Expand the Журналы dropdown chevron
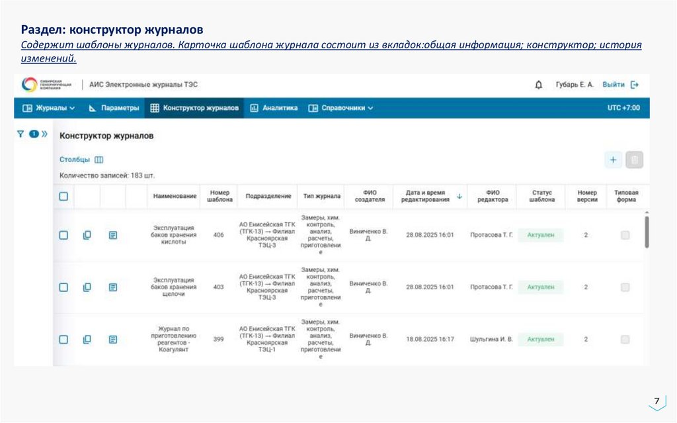 point(72,108)
